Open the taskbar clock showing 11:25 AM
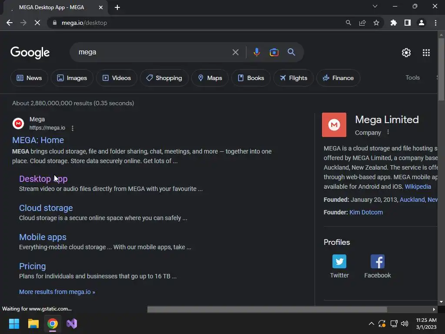The height and width of the screenshot is (334, 445). [x=426, y=324]
